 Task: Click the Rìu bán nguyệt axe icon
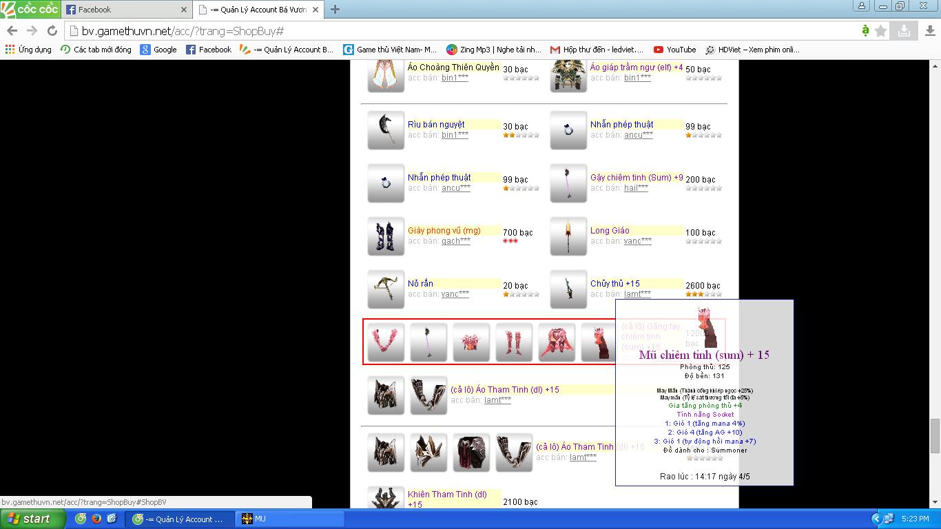[x=386, y=129]
